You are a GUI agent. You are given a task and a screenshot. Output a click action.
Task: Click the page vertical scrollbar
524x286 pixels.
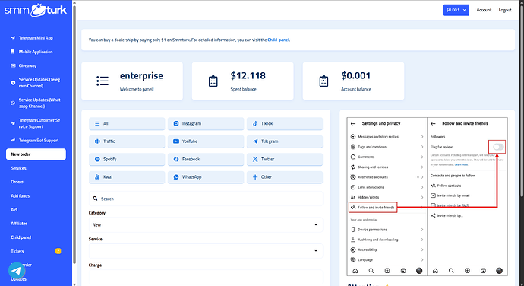point(522,100)
